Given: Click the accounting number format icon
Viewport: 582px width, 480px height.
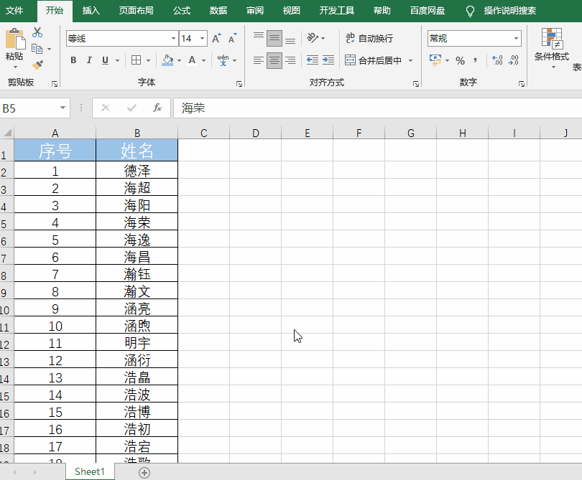Looking at the screenshot, I should tap(435, 60).
